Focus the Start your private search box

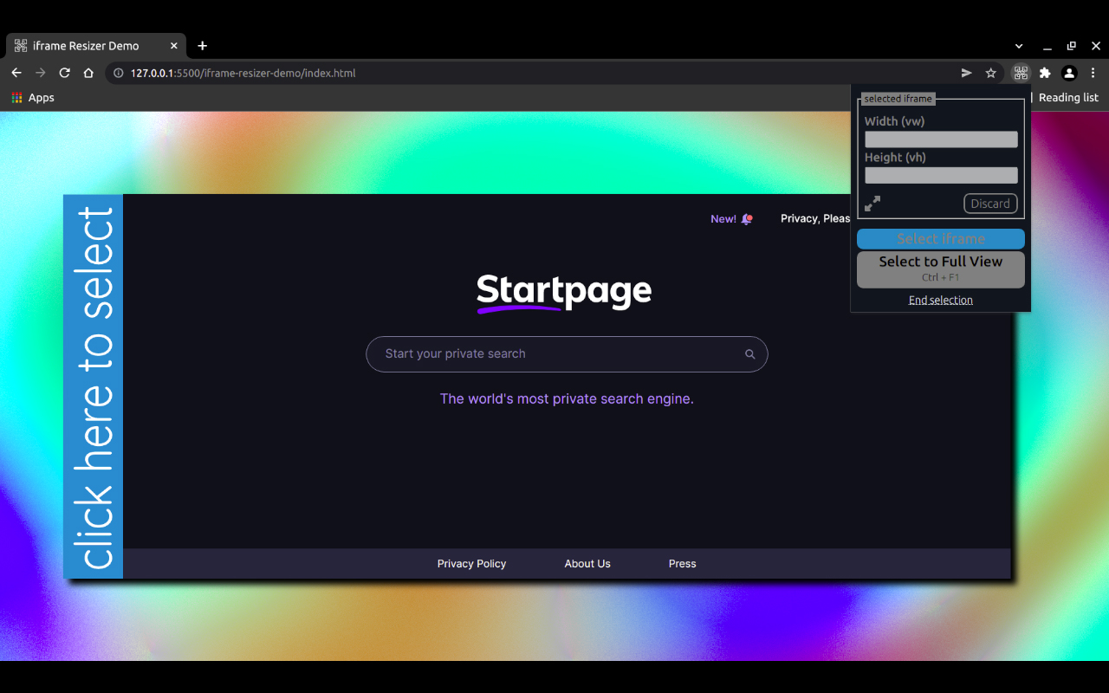coord(567,354)
